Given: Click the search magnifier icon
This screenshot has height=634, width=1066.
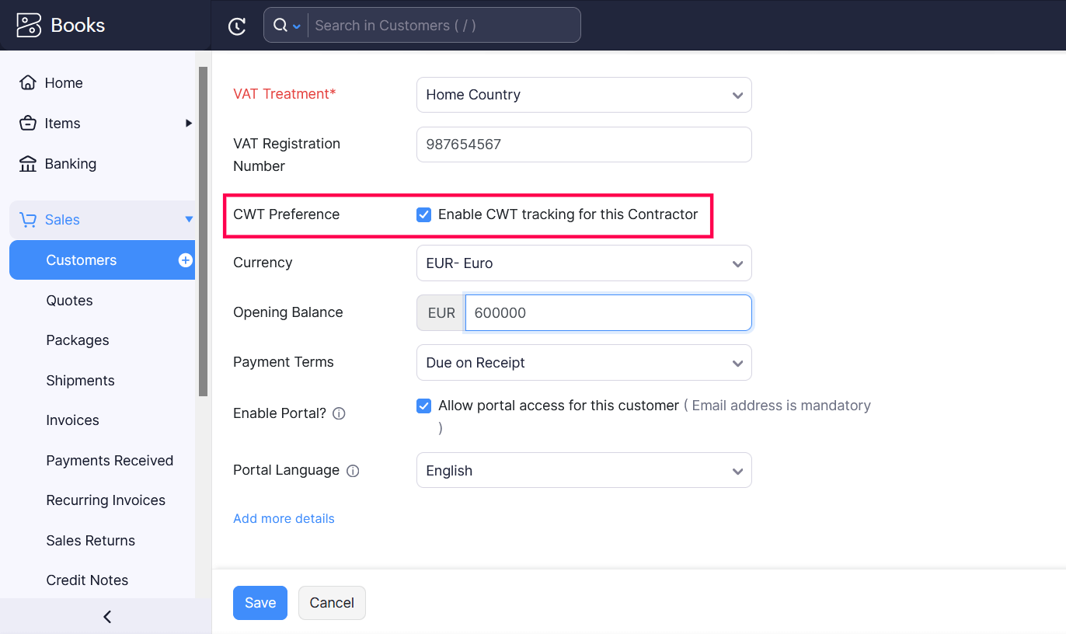Looking at the screenshot, I should click(280, 26).
